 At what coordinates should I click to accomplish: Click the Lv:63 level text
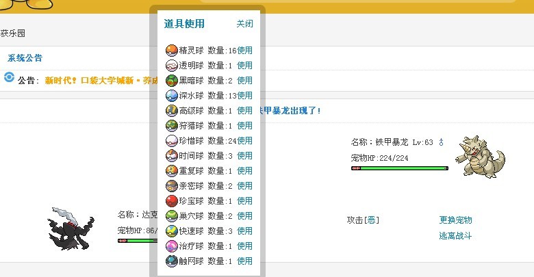point(422,142)
